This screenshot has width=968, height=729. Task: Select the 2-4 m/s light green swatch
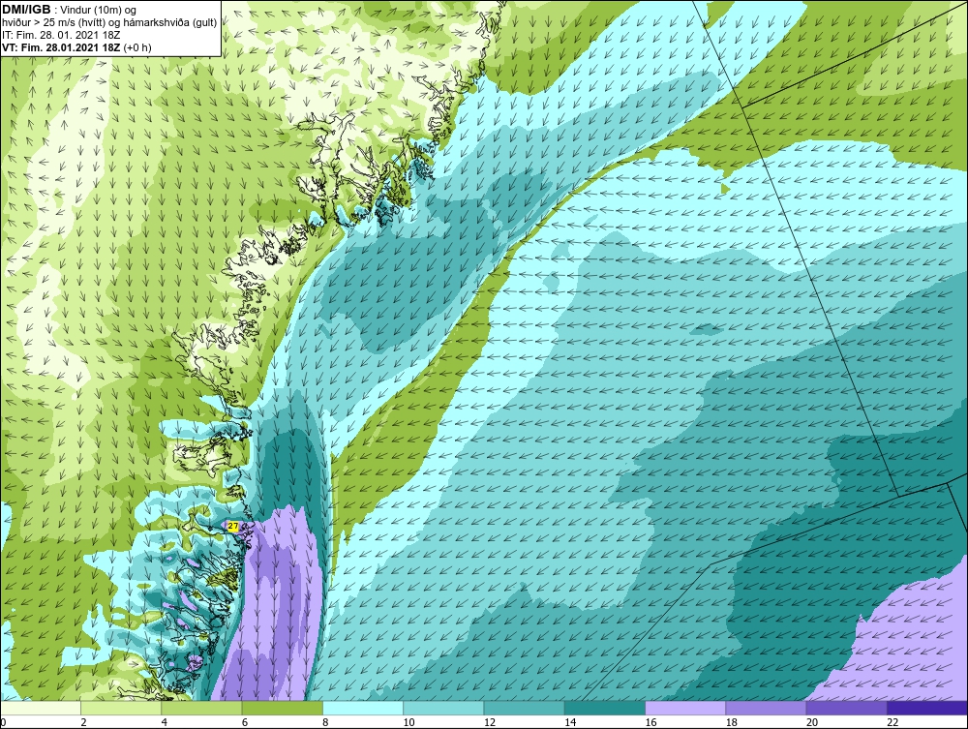tap(121, 708)
